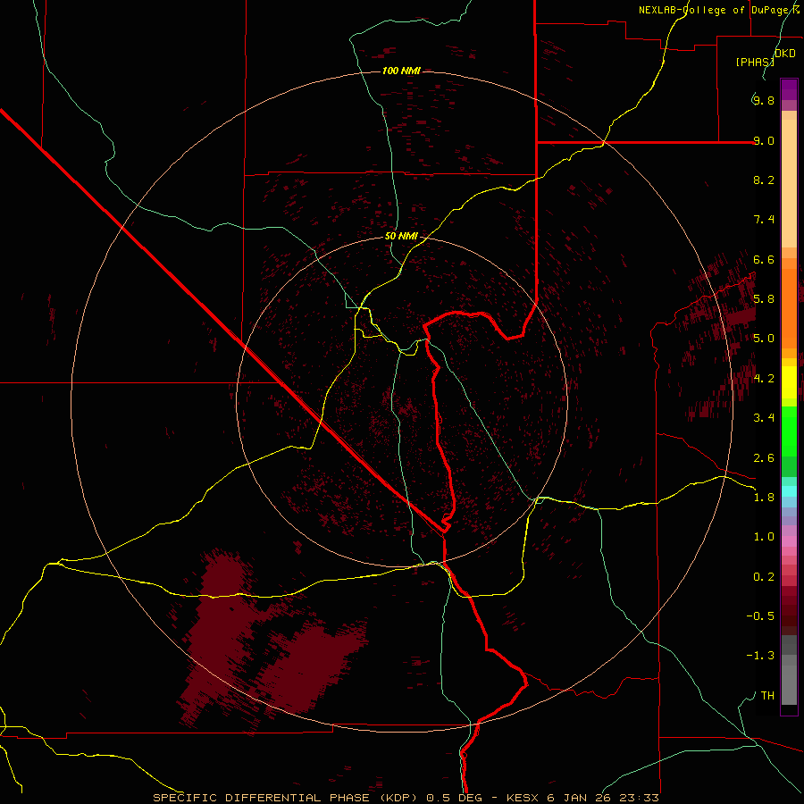Select the 4.2 value on the color scale

pos(764,379)
